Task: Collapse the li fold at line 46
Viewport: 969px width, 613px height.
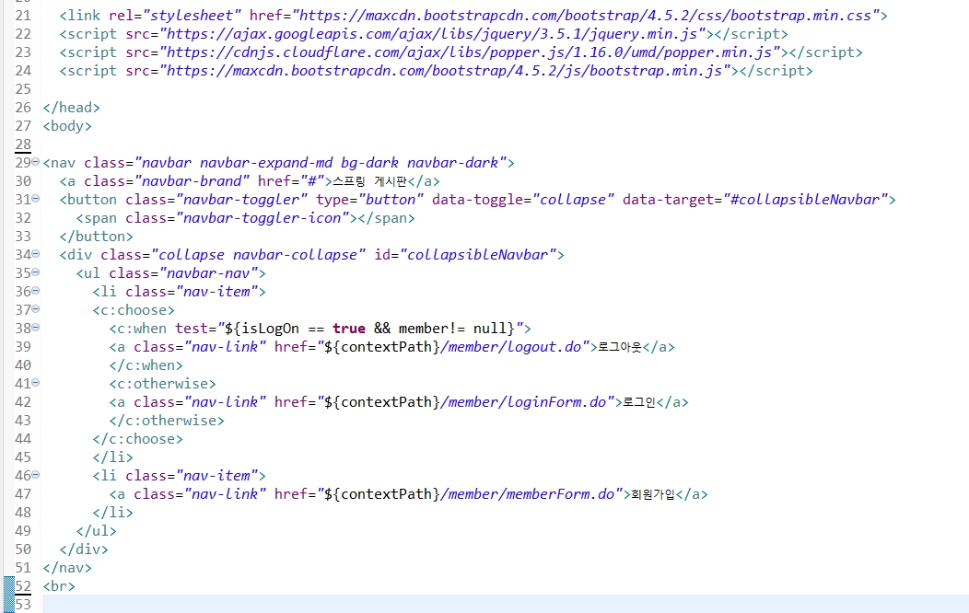Action: [x=36, y=475]
